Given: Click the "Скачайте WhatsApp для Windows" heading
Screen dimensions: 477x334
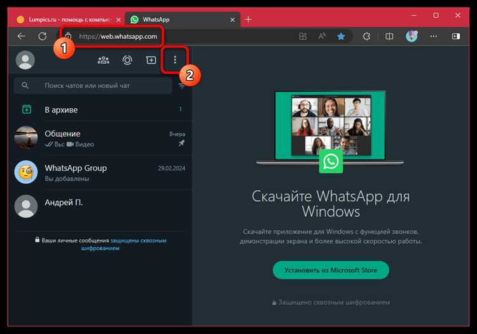Looking at the screenshot, I should (331, 204).
